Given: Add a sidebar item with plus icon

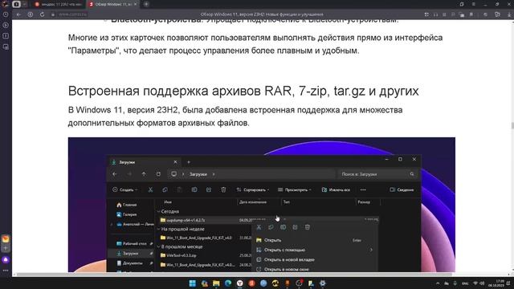Looking at the screenshot, I should tap(6, 249).
